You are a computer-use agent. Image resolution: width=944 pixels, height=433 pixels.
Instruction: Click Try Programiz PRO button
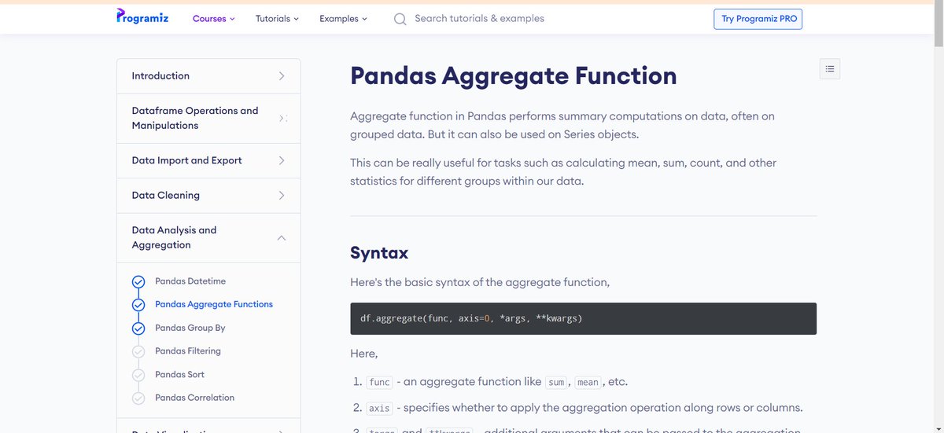(x=758, y=19)
